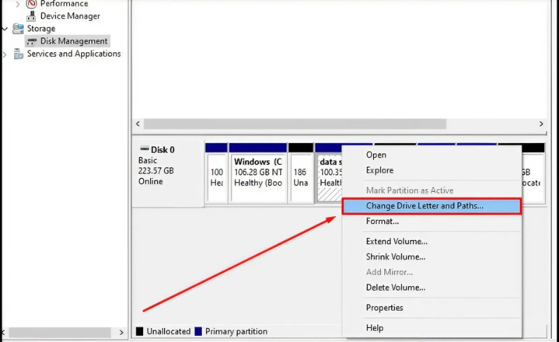The width and height of the screenshot is (559, 342).
Task: Click the volume list scroll left arrow
Action: point(138,124)
